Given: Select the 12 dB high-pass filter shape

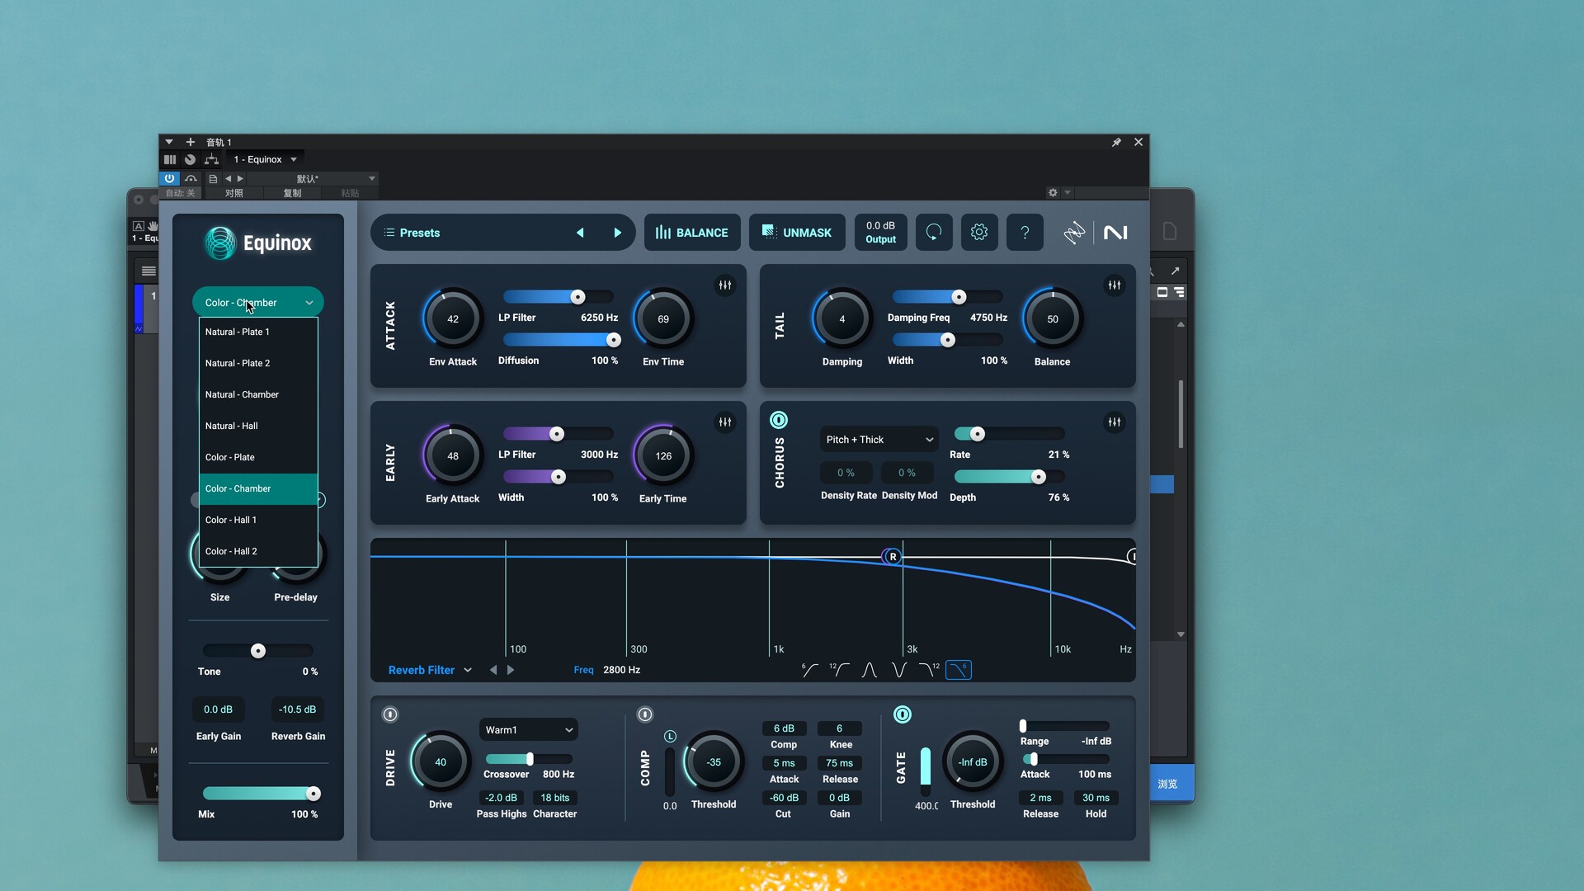Looking at the screenshot, I should tap(840, 670).
